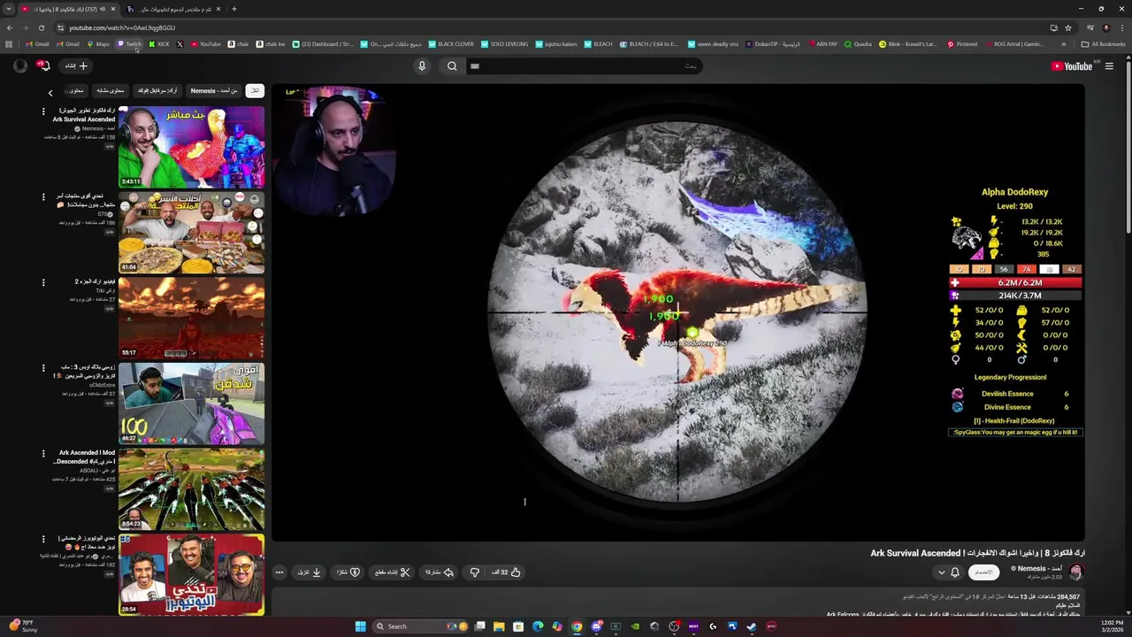The width and height of the screenshot is (1132, 637).
Task: Open options menu for food challenge video
Action: (43, 196)
